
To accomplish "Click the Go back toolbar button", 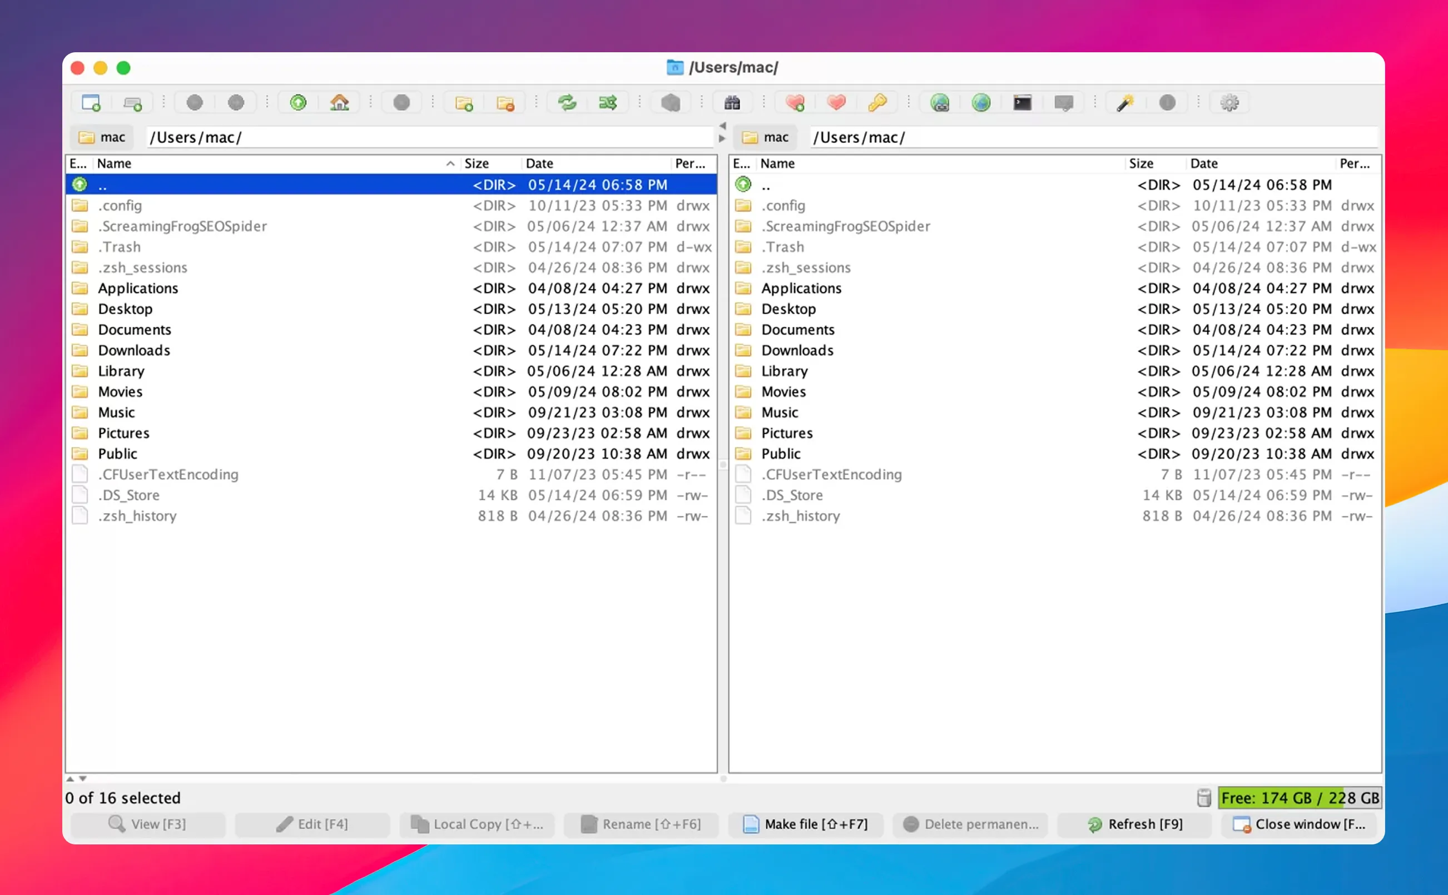I will tap(195, 103).
